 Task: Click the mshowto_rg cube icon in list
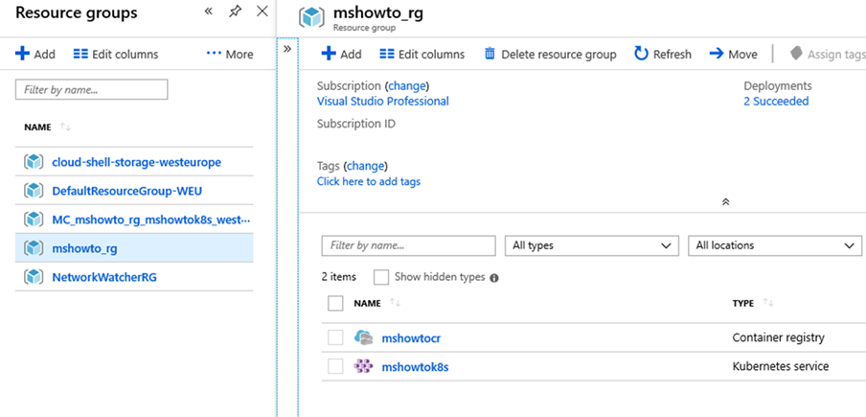tap(34, 248)
